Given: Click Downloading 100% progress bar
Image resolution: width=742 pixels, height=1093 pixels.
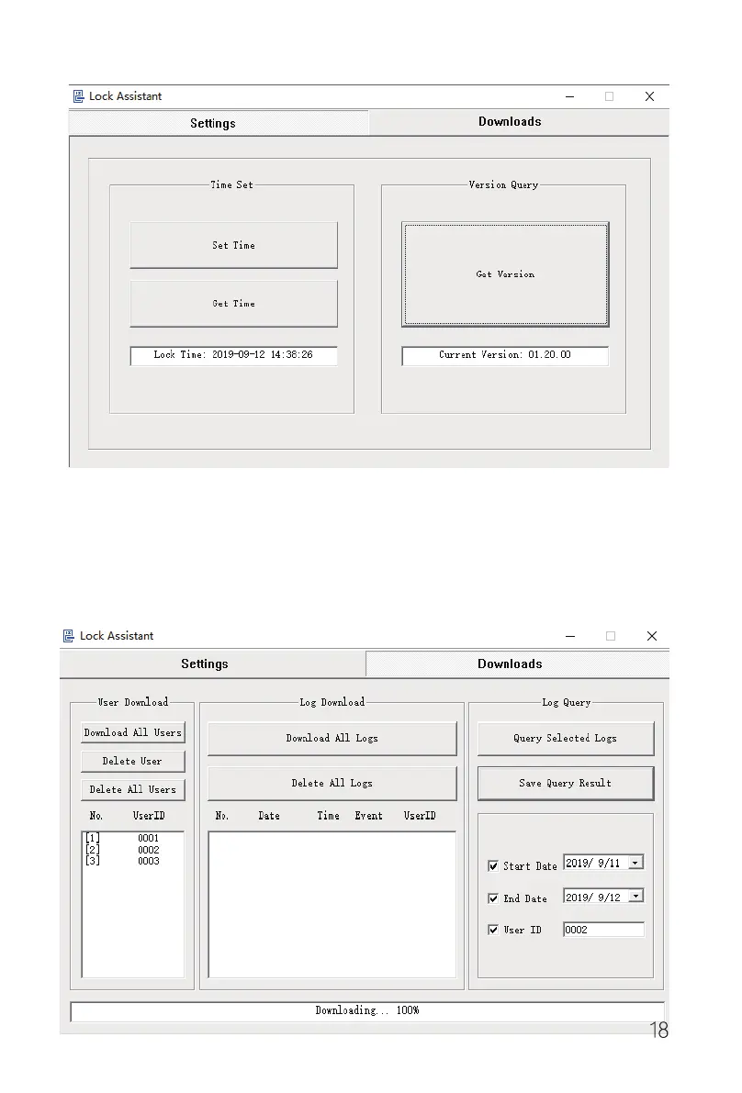Looking at the screenshot, I should click(366, 1010).
